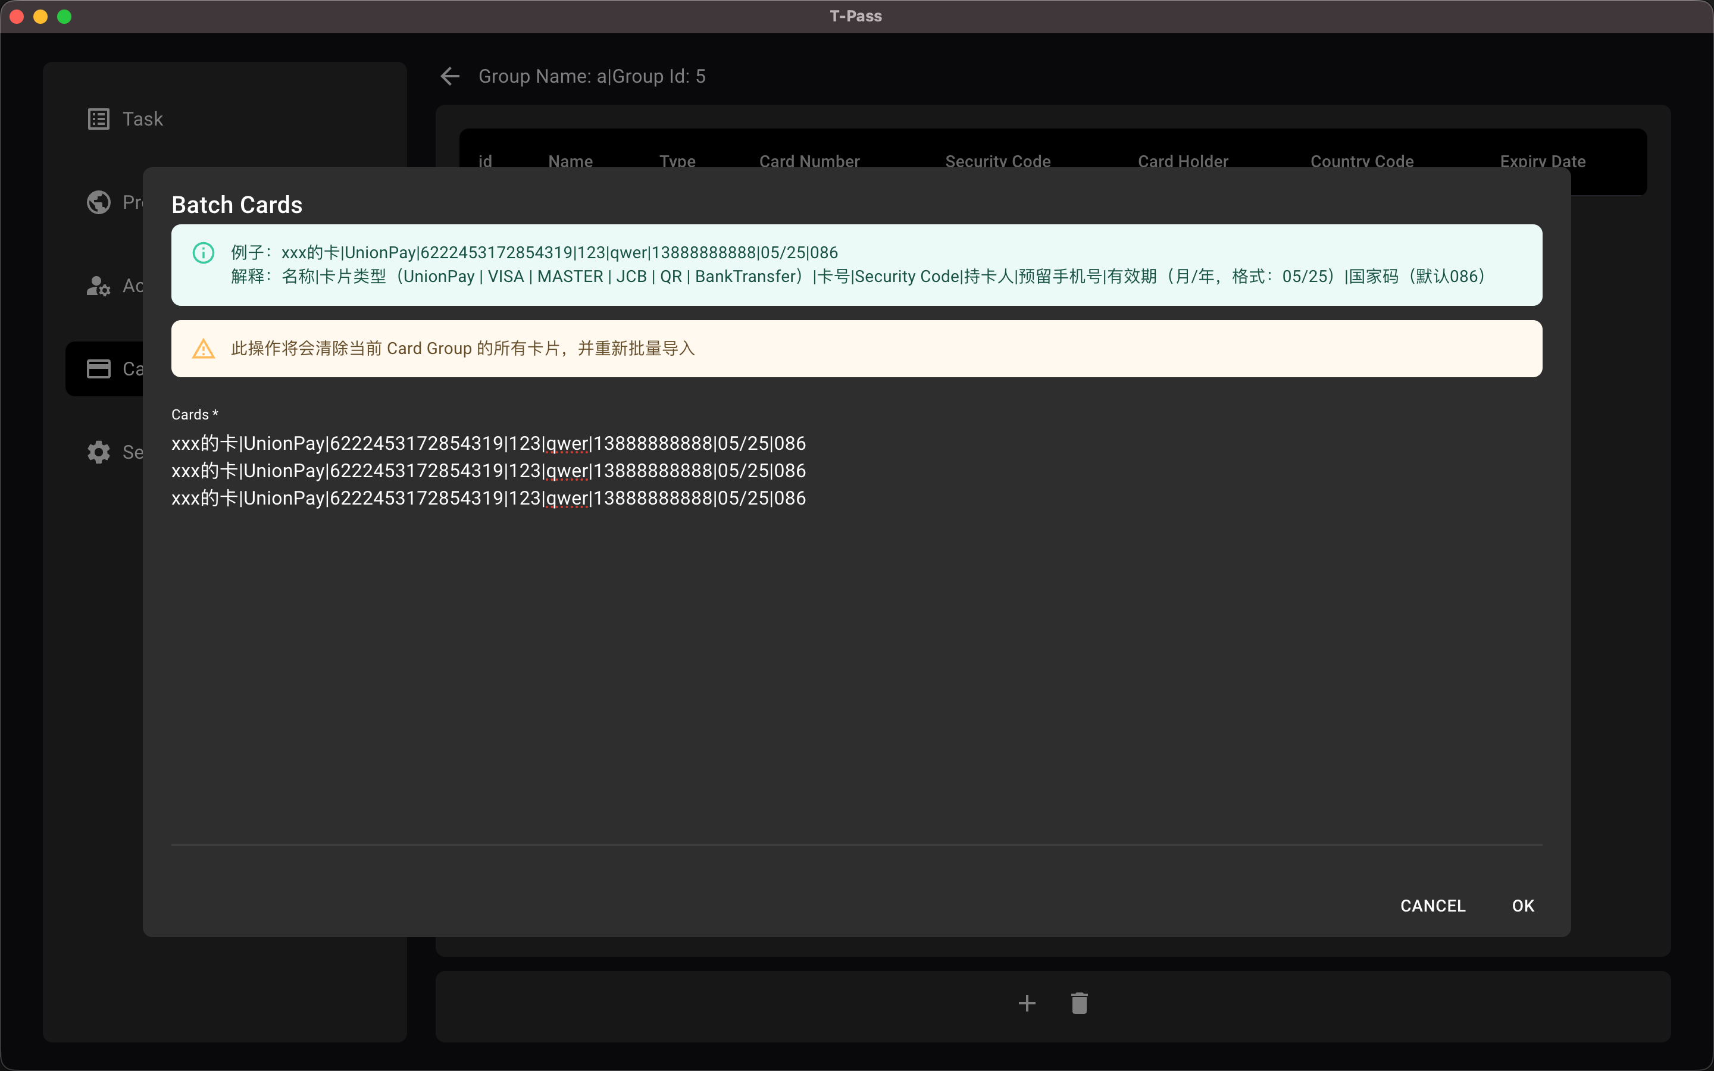Click the Task list icon in sidebar

[x=98, y=119]
